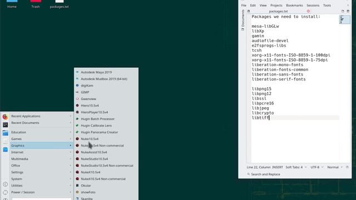This screenshot has height=200, width=356.
Task: Launch Hugin Panorama Creator
Action: (106, 132)
